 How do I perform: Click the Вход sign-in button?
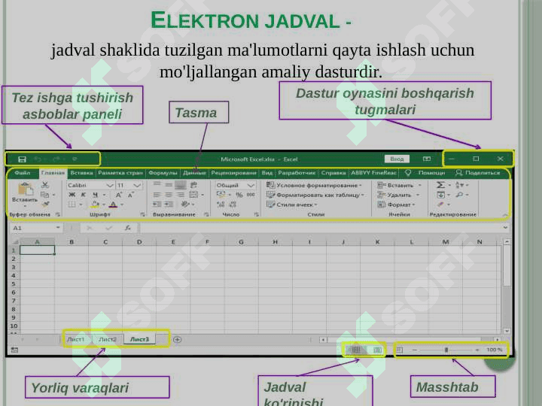[397, 159]
